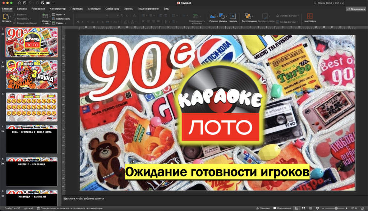Click the Фигуры shapes icon

pyautogui.click(x=222, y=16)
